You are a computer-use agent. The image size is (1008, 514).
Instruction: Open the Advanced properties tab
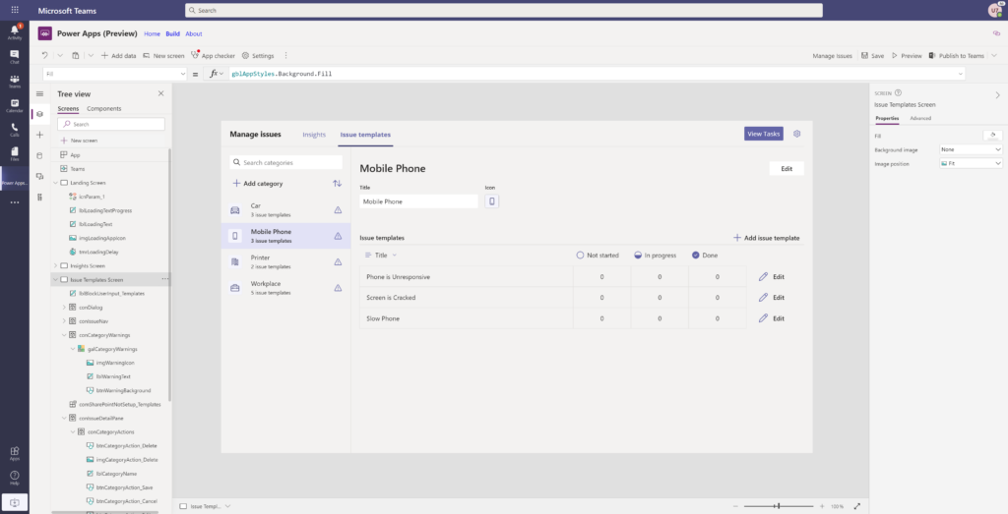point(920,118)
